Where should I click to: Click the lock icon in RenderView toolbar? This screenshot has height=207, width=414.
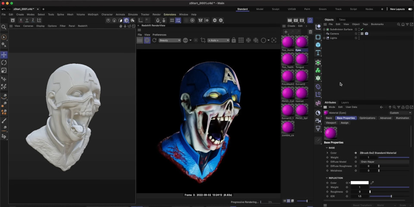click(x=234, y=40)
